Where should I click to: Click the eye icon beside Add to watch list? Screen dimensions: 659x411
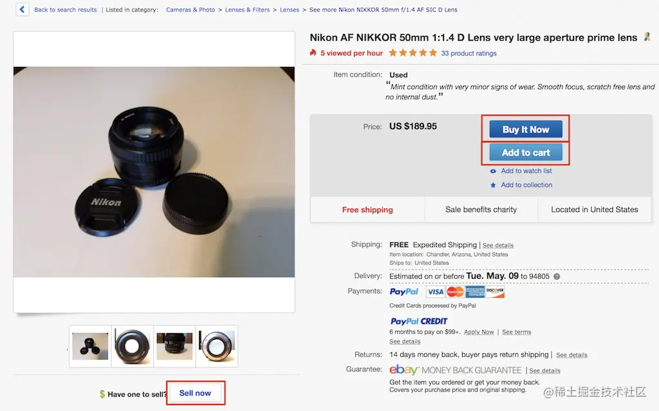pyautogui.click(x=493, y=171)
